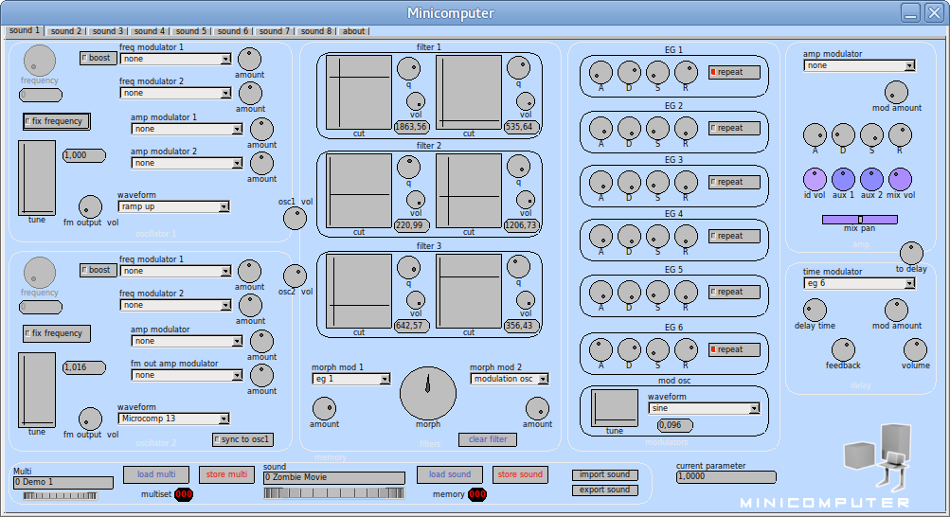Toggle EG 1 repeat
Viewport: 950px width, 517px height.
coord(734,72)
